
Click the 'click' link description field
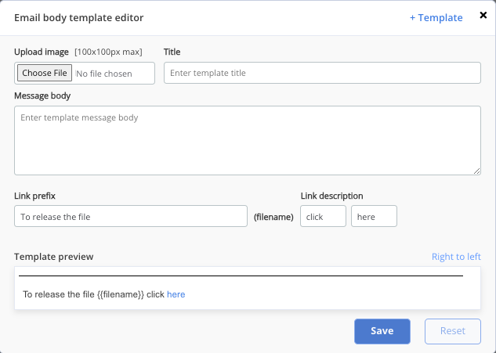pyautogui.click(x=323, y=216)
